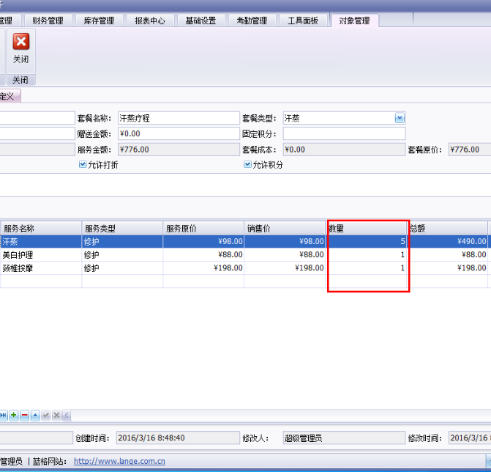This screenshot has height=472, width=491.
Task: Open the www.lange.com.cn link
Action: point(119,461)
